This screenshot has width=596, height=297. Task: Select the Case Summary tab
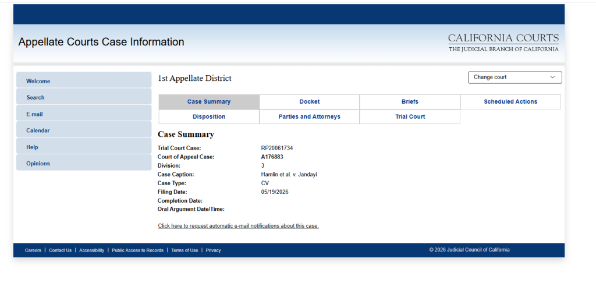point(209,102)
